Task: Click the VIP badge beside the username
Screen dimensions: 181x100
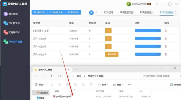Action: [149, 4]
